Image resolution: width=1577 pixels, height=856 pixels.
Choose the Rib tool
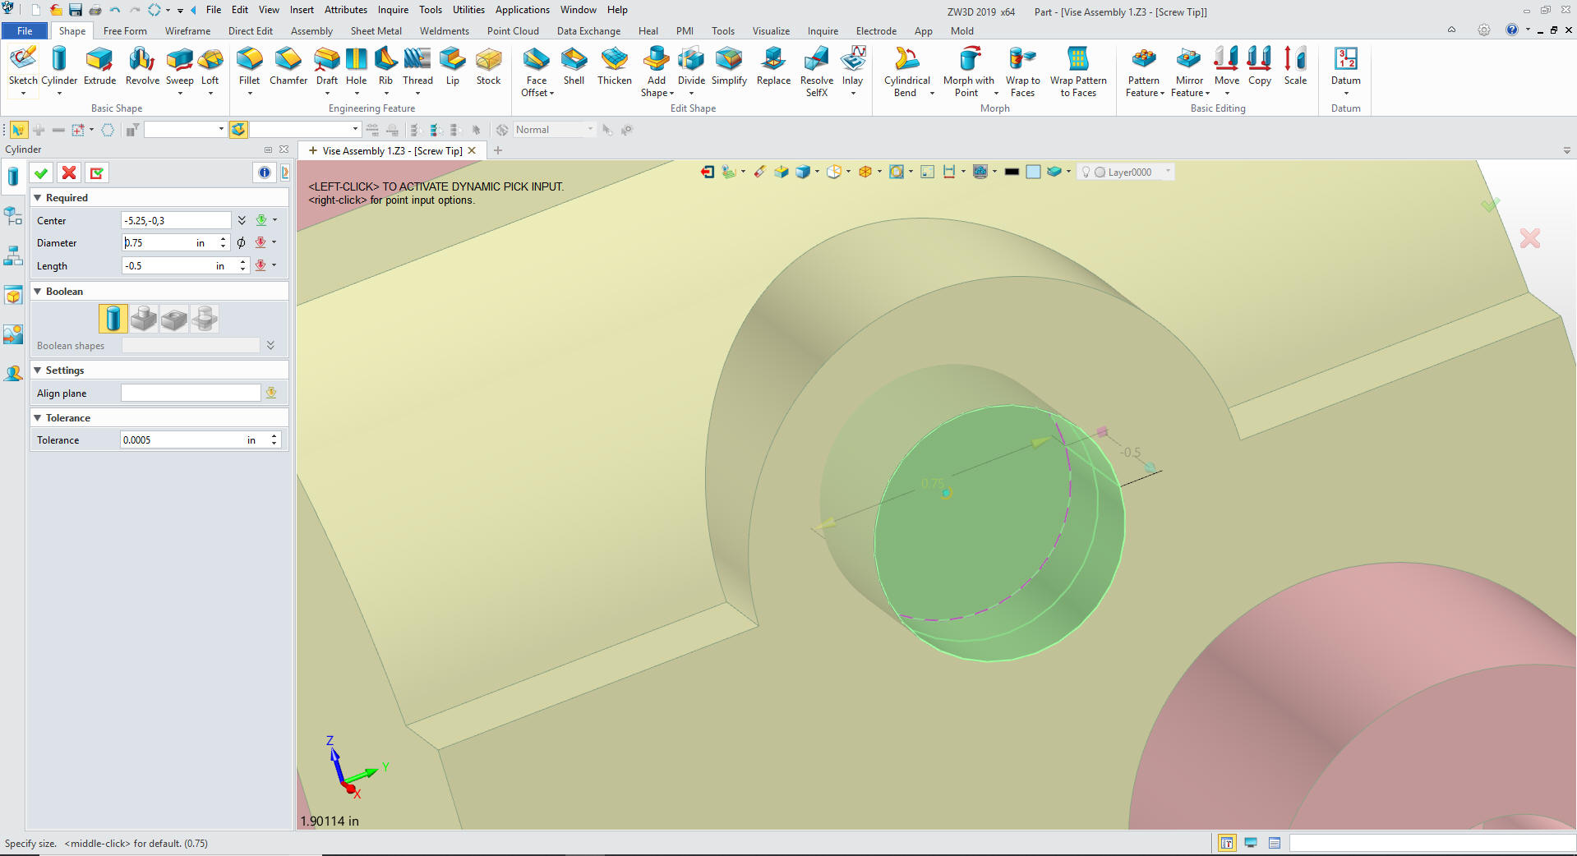click(385, 66)
